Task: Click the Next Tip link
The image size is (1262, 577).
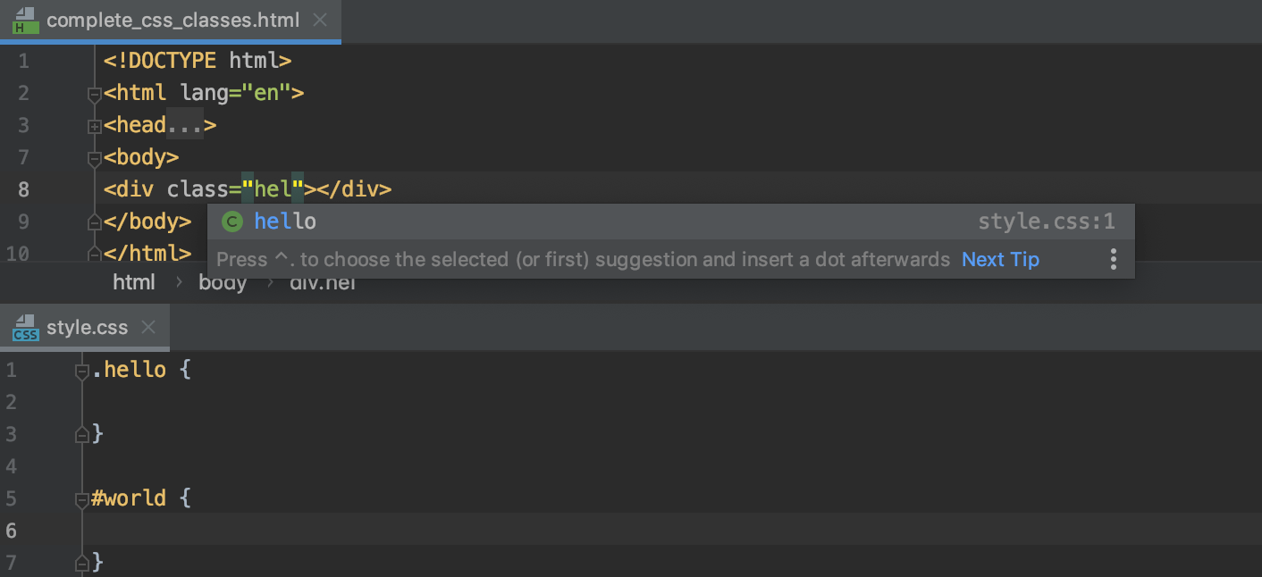Action: [x=1000, y=259]
